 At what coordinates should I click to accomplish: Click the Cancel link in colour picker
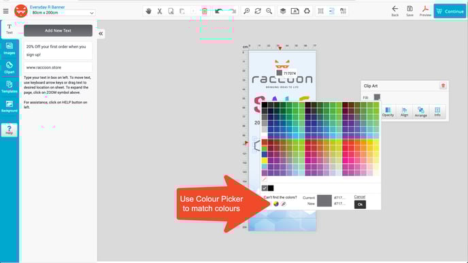tap(360, 197)
